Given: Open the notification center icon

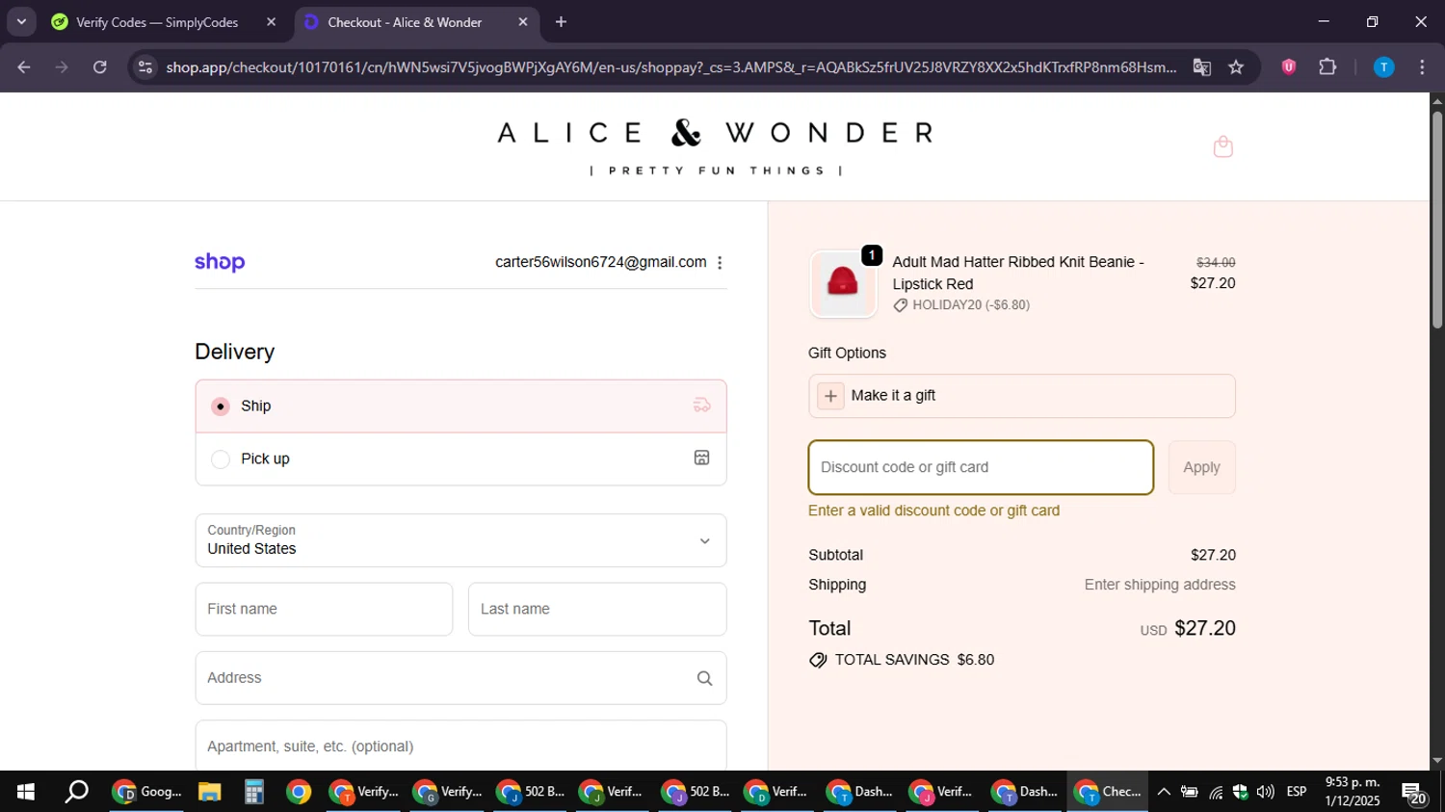Looking at the screenshot, I should point(1414,793).
